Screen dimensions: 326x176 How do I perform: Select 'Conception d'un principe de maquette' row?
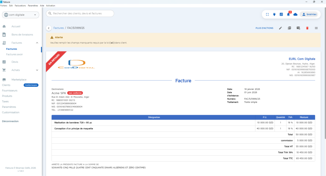tap(183, 128)
